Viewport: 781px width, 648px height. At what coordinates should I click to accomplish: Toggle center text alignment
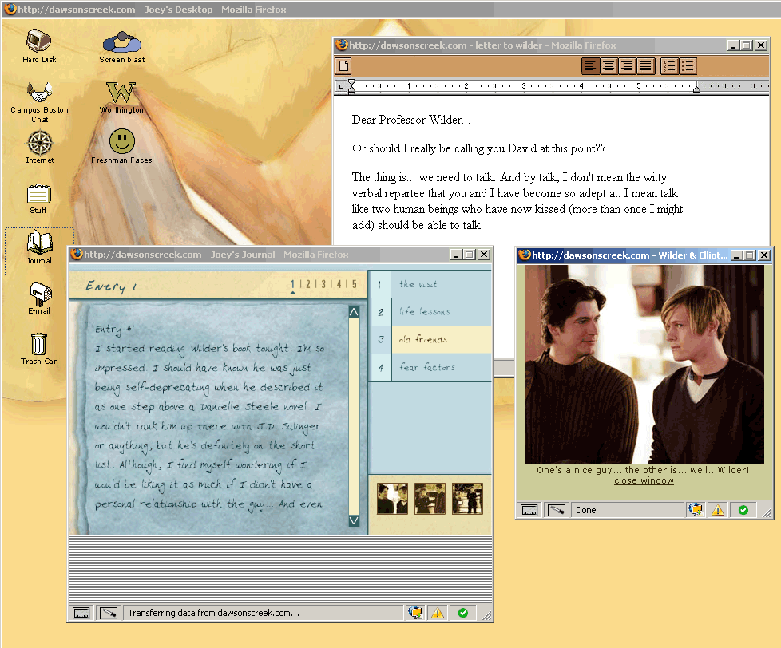click(x=609, y=66)
